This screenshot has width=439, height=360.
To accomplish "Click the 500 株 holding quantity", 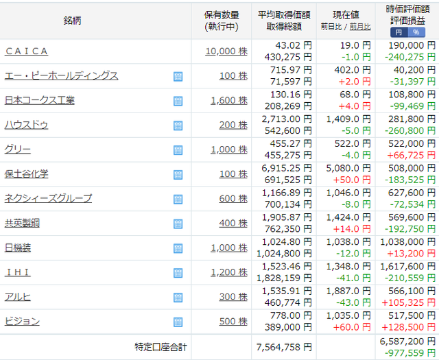I will click(233, 322).
